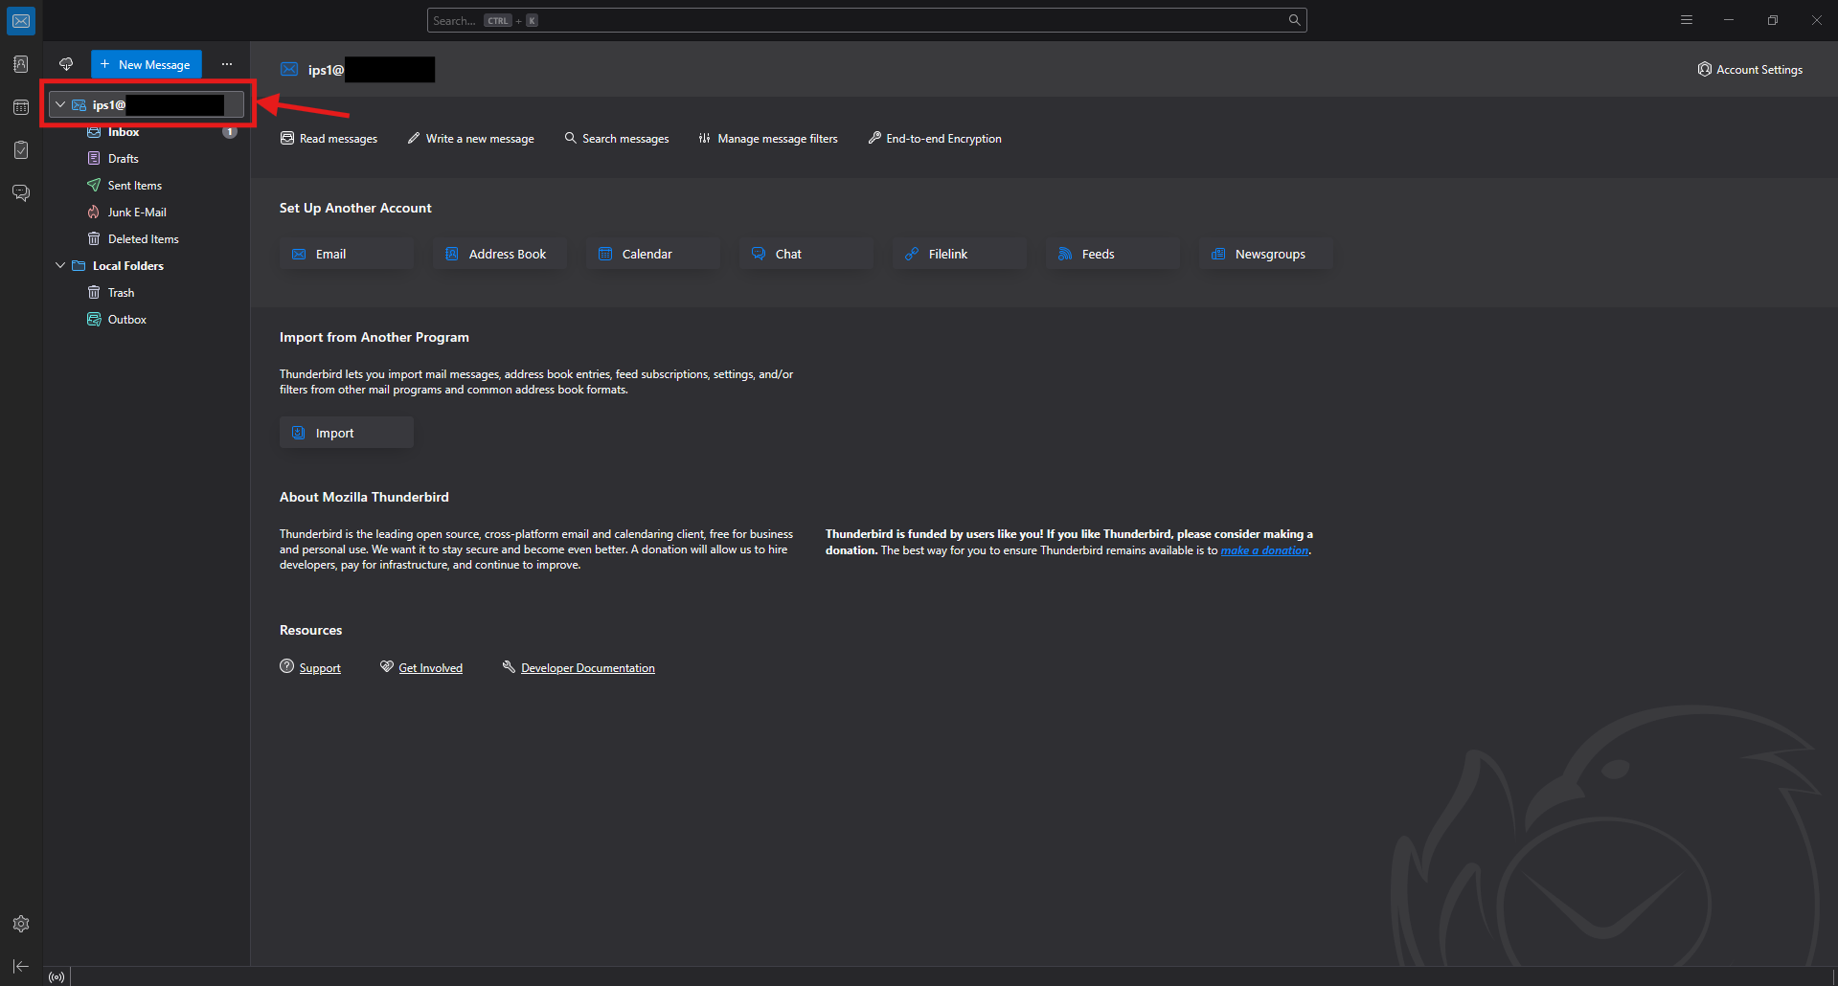The image size is (1838, 986).
Task: Open the Address Book space icon
Action: click(x=21, y=64)
